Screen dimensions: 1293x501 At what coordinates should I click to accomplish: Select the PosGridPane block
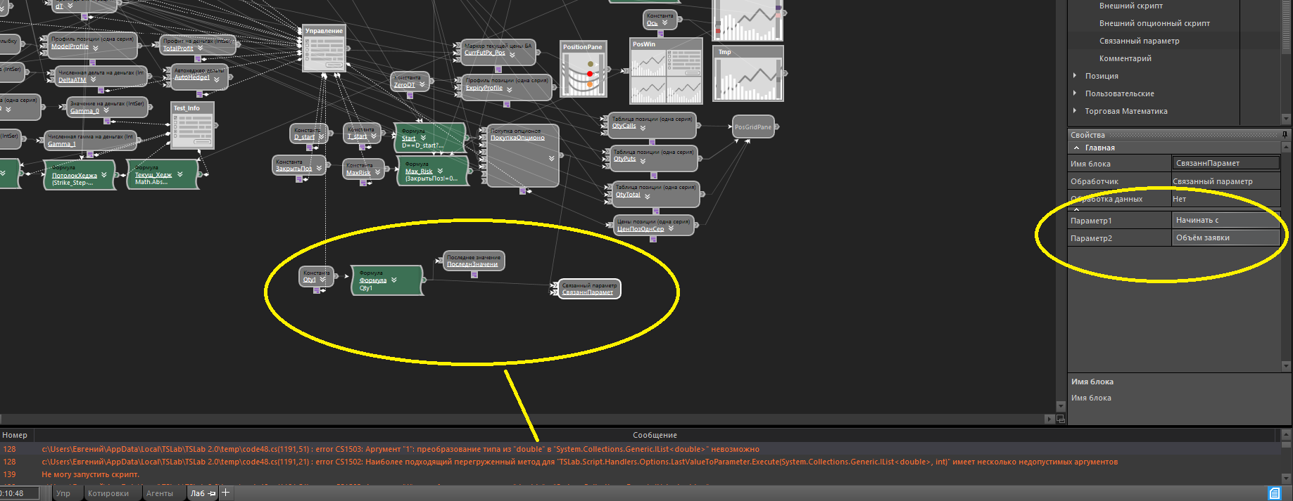[753, 127]
